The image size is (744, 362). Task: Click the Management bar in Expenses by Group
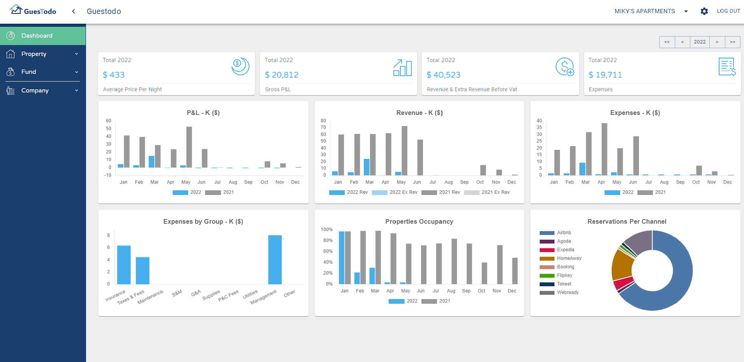coord(275,259)
